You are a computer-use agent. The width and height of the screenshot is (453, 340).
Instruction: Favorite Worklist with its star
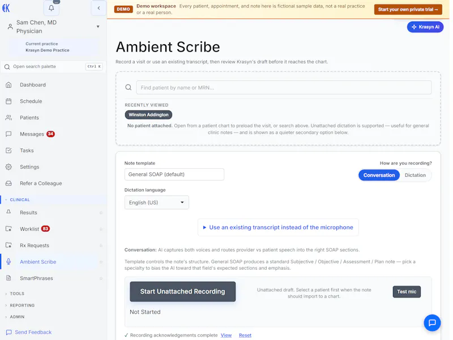click(101, 229)
